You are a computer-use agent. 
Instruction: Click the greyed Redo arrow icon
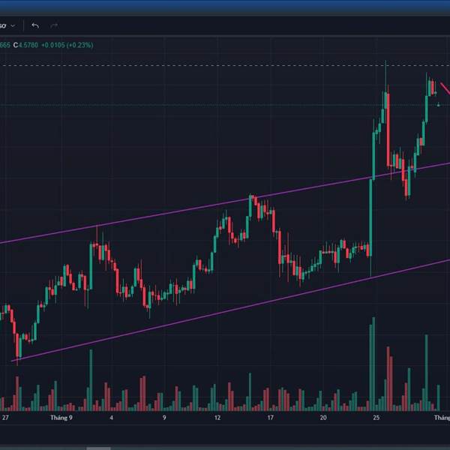tap(54, 26)
